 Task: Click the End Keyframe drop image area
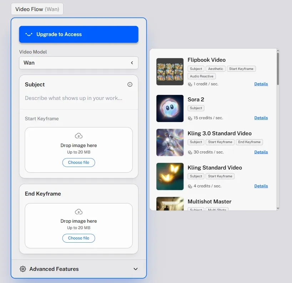(79, 226)
